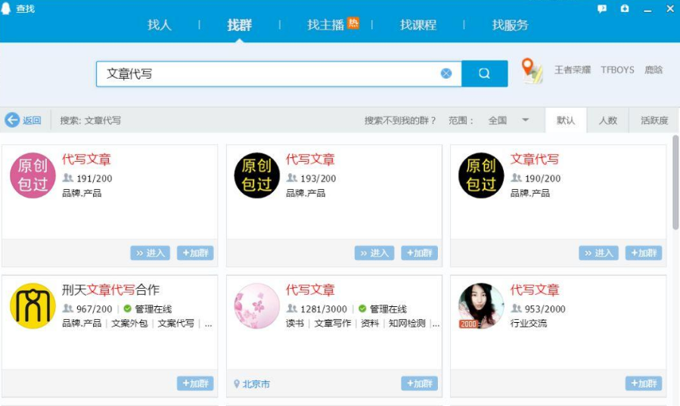Sort results by 活跃度
Viewport: 680px width, 406px height.
pos(654,120)
